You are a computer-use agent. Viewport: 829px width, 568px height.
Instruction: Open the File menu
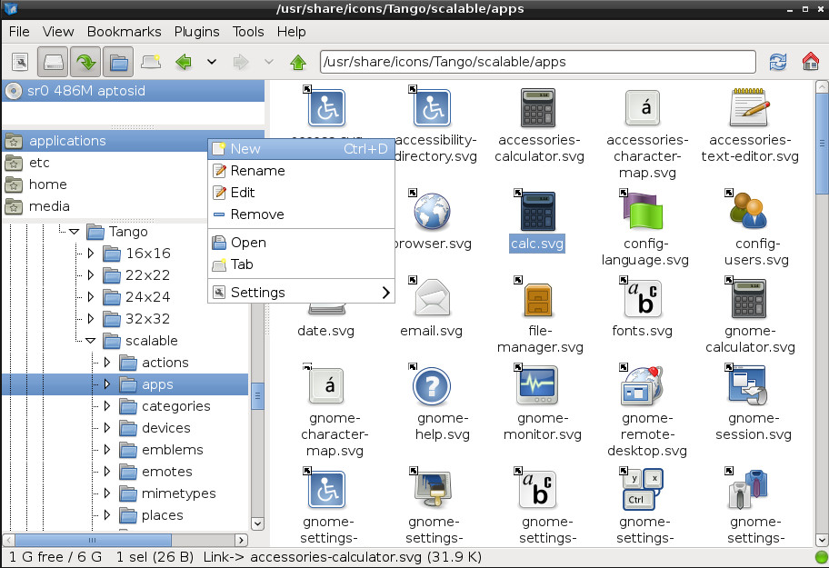19,32
